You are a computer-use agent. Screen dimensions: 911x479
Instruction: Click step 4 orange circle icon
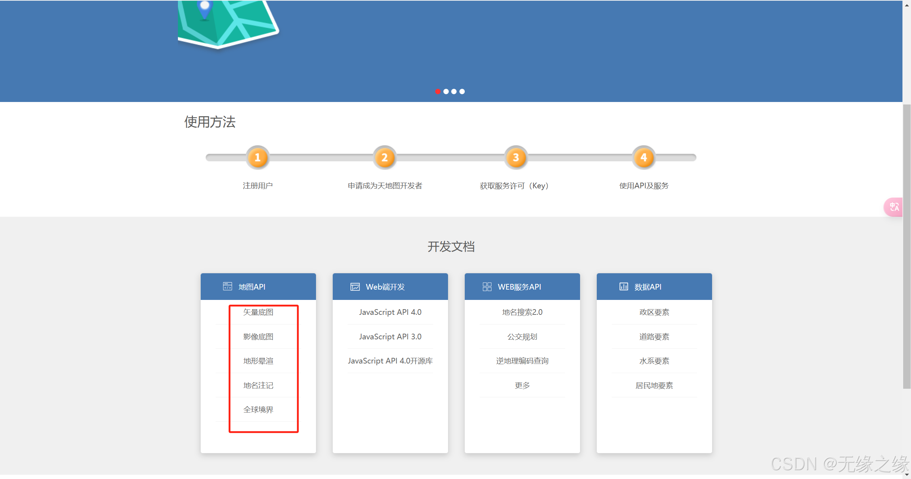coord(643,157)
